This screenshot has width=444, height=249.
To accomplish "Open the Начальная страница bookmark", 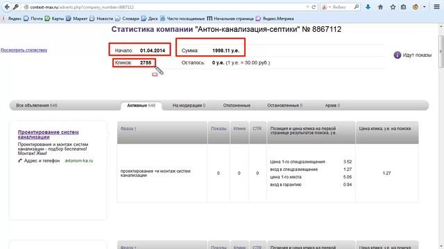I will point(230,19).
